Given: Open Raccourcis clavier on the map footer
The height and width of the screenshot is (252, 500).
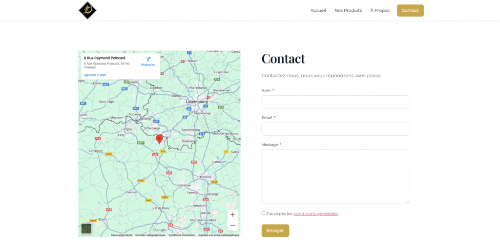Looking at the screenshot, I should [122, 235].
